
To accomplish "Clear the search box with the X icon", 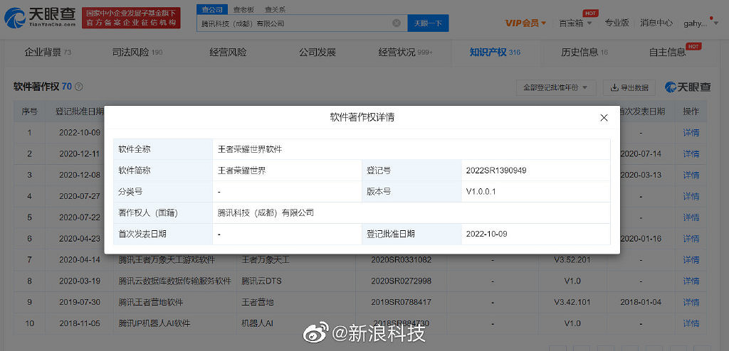I will click(x=396, y=23).
